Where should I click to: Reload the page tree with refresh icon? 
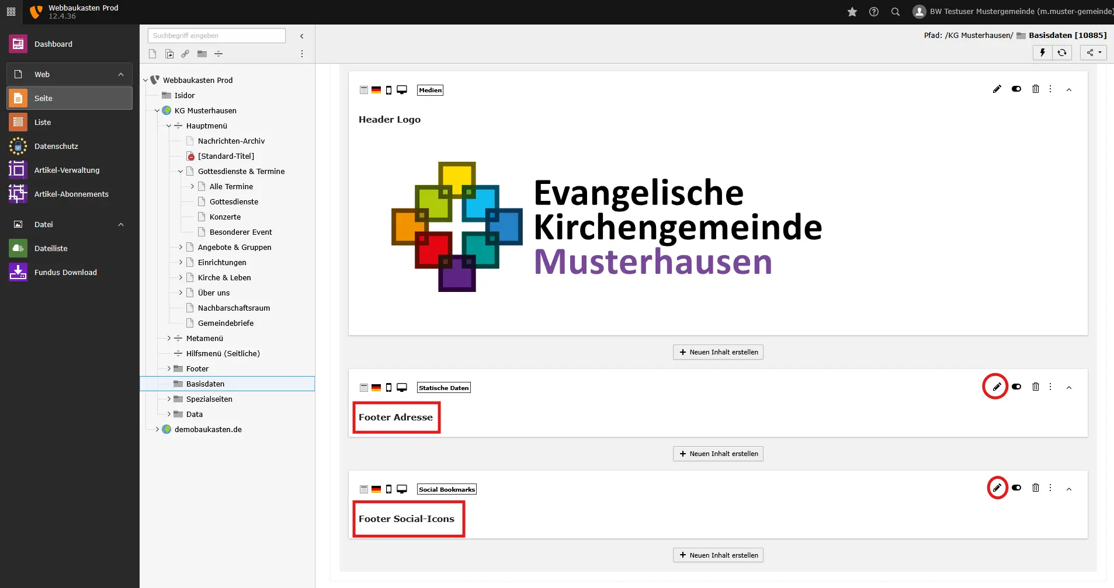1062,53
